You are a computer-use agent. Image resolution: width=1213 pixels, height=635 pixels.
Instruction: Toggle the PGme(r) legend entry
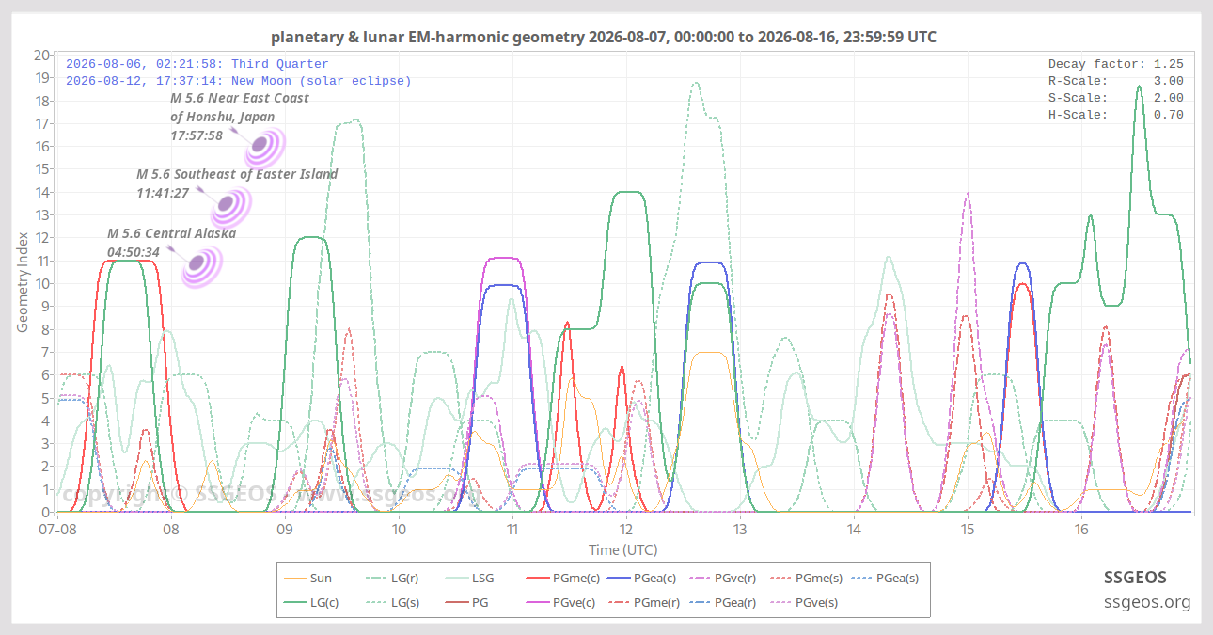coord(643,602)
